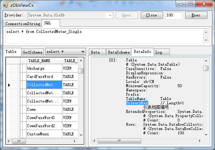Click DataInfo horizontal scrollbar thumb
Screen dimensions: 215x150
click(x=119, y=141)
